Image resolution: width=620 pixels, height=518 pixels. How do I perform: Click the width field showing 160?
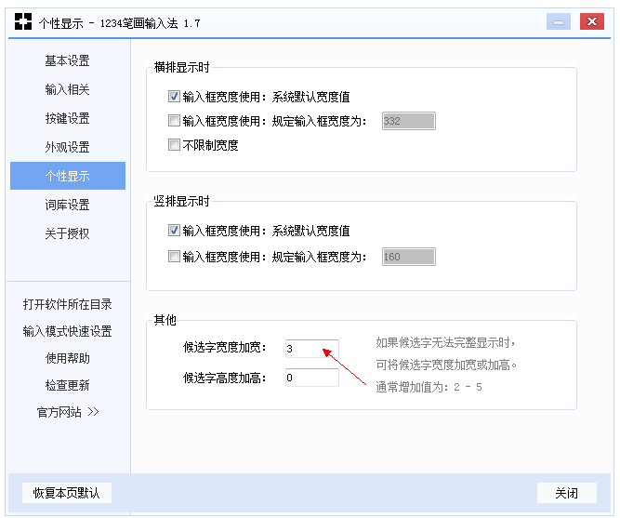[x=408, y=257]
